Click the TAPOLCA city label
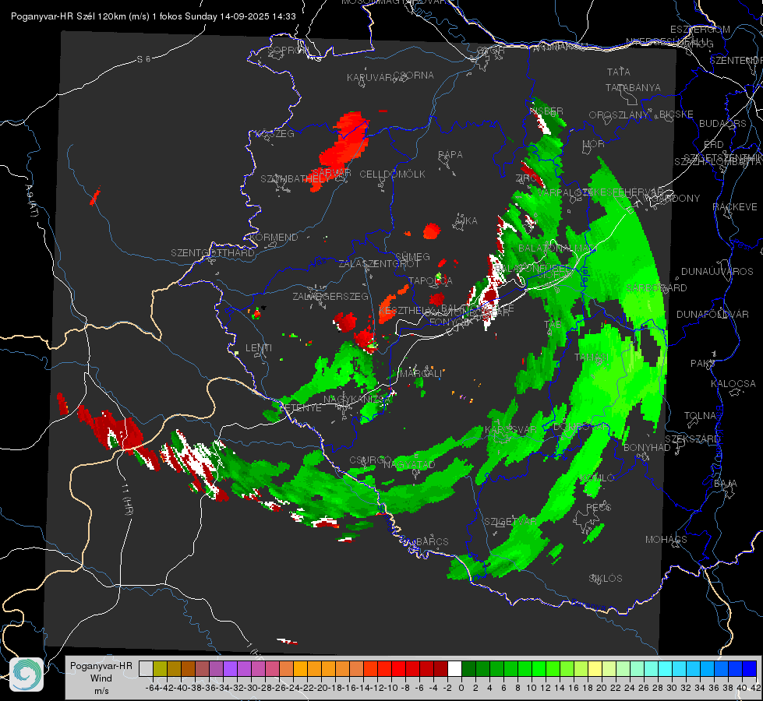 click(x=430, y=280)
